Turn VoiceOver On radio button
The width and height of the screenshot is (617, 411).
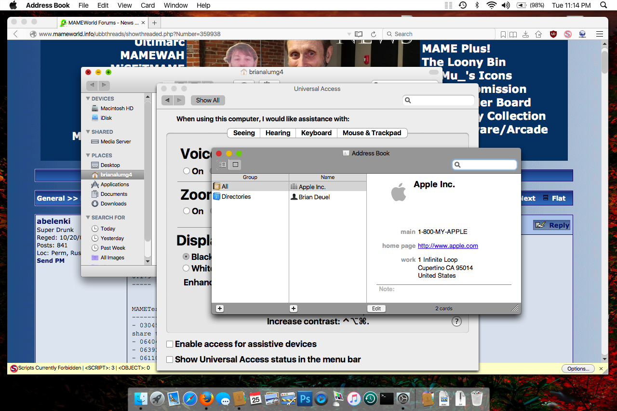(x=186, y=171)
